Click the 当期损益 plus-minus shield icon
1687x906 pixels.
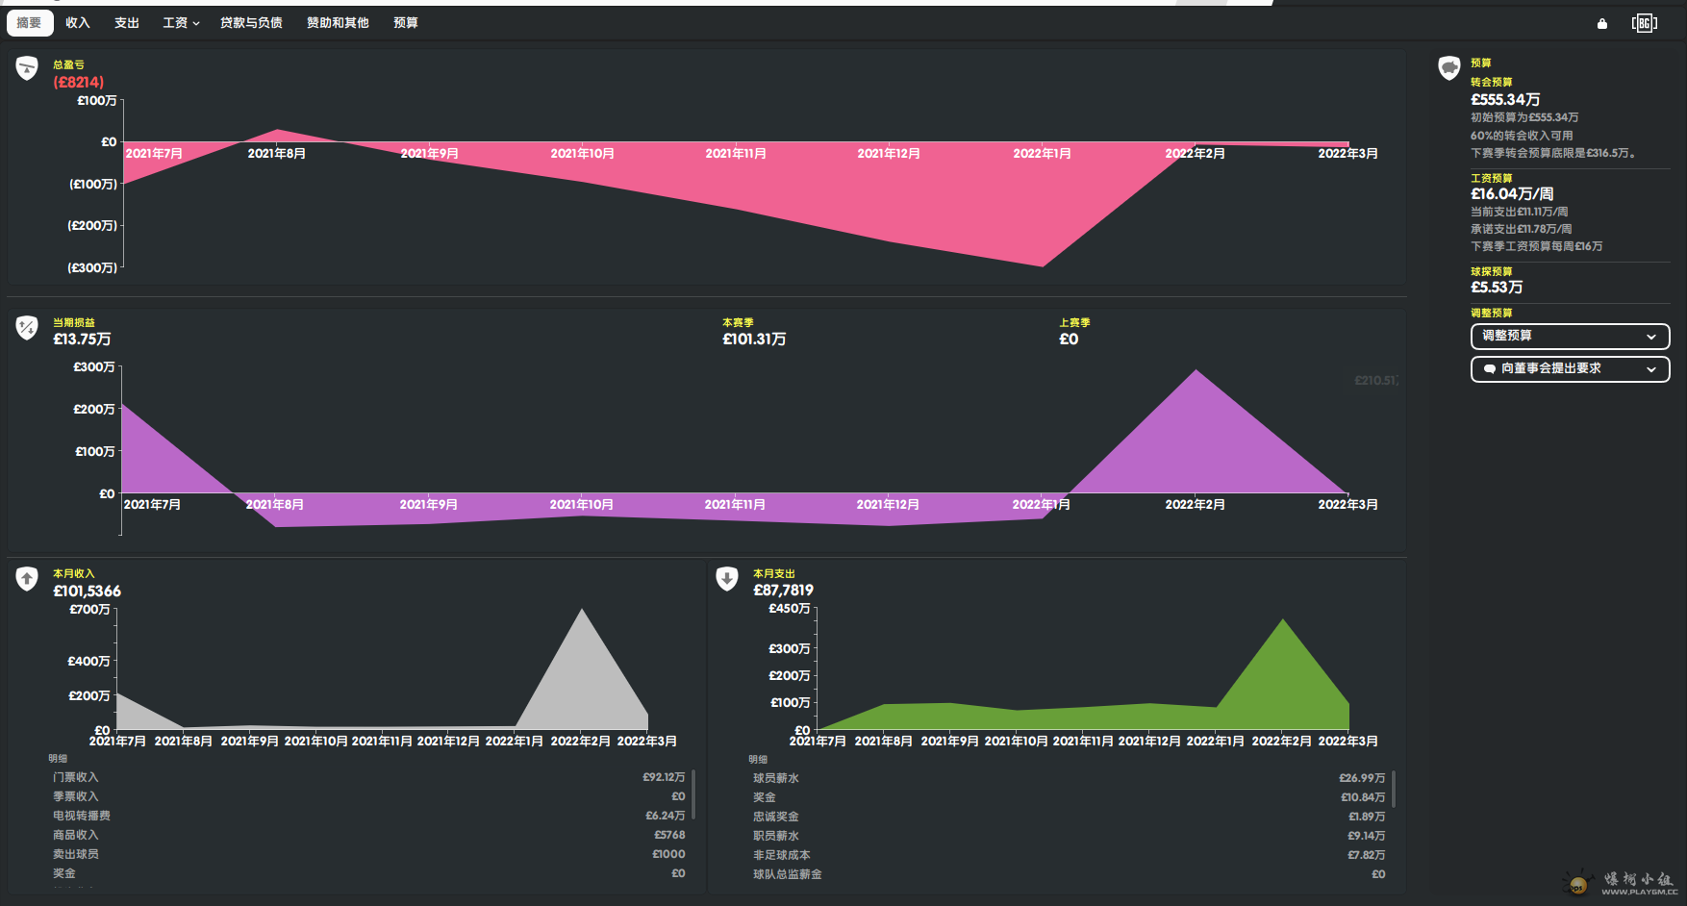coord(27,328)
